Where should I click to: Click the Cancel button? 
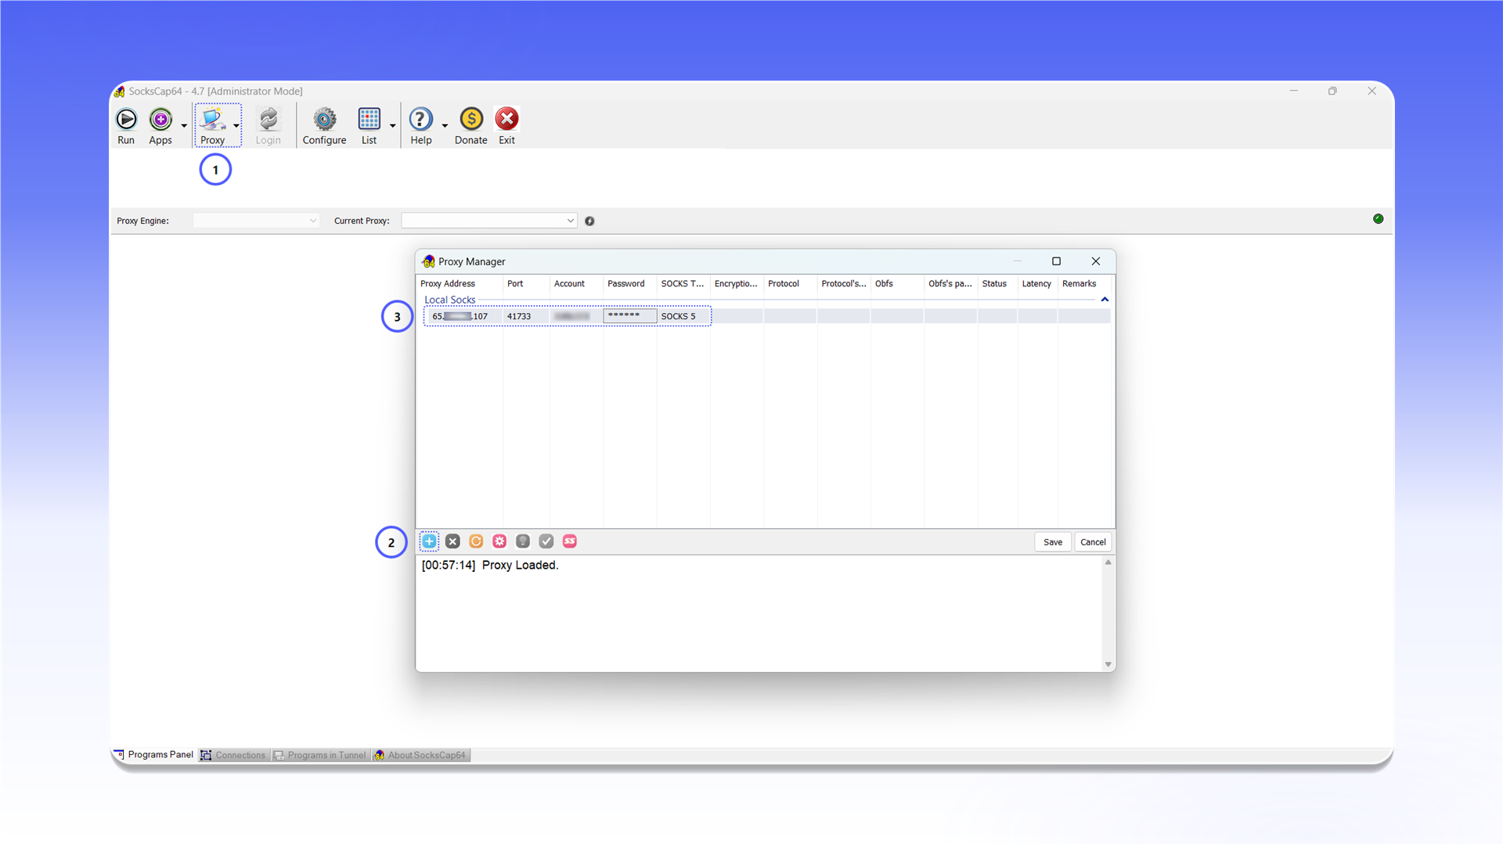coord(1093,542)
